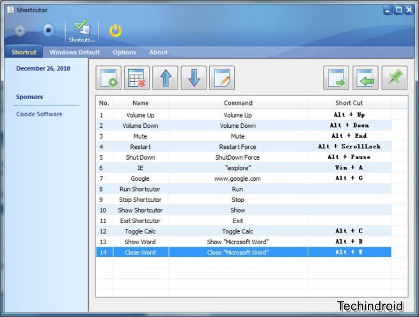This screenshot has width=419, height=317.
Task: Click the Win + A shortcut cell
Action: [349, 167]
